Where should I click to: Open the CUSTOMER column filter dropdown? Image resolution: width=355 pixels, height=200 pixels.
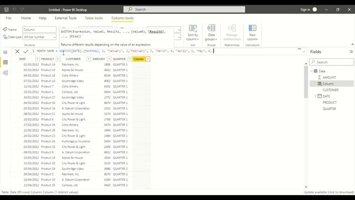(88, 59)
